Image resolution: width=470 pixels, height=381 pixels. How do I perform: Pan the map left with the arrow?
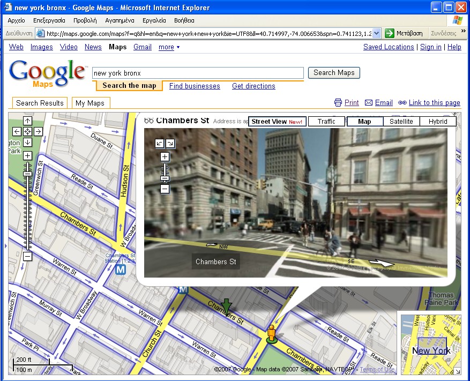pos(17,131)
